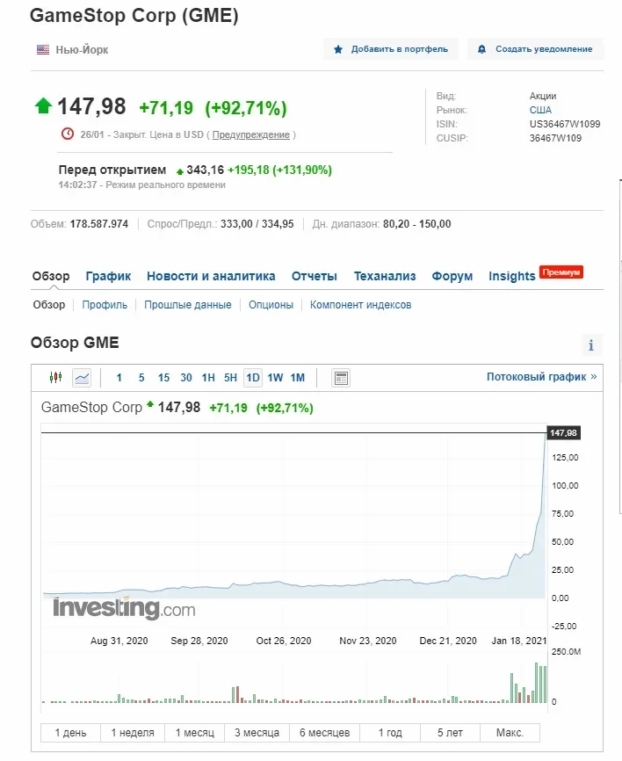622x761 pixels.
Task: Open the Прошлые данные sub-tab
Action: [188, 305]
